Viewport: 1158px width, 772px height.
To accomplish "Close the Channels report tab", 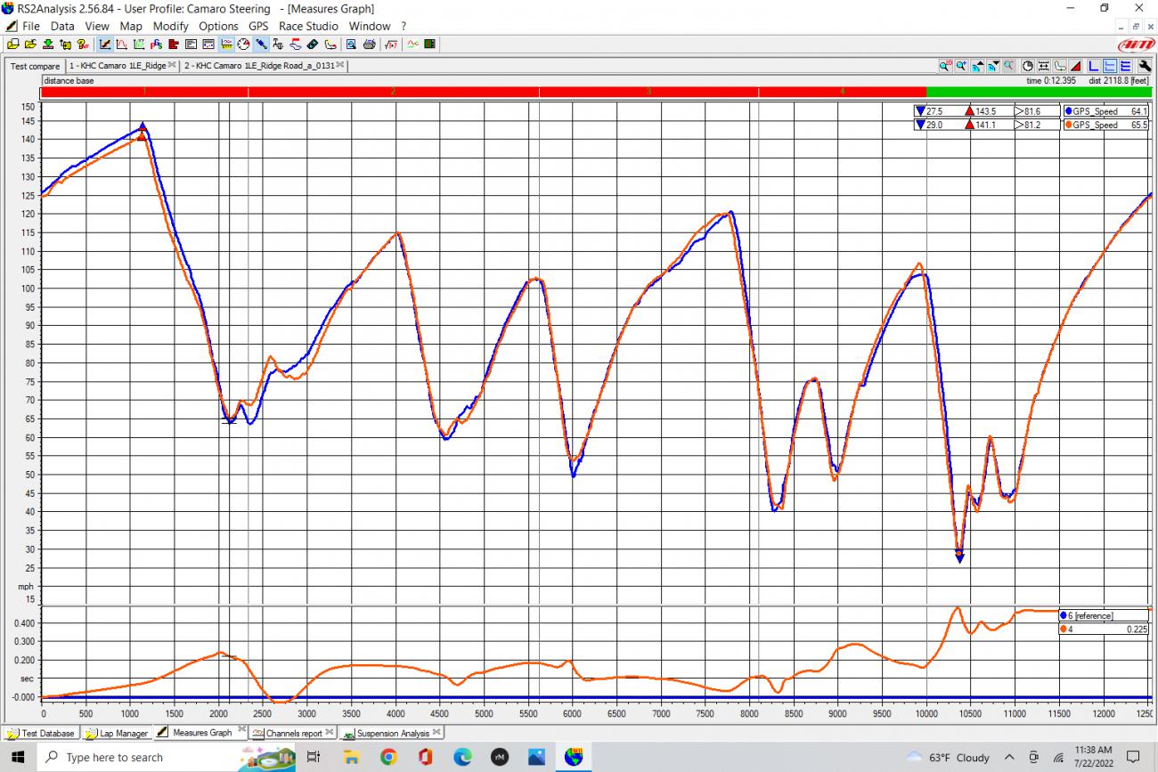I will [328, 733].
